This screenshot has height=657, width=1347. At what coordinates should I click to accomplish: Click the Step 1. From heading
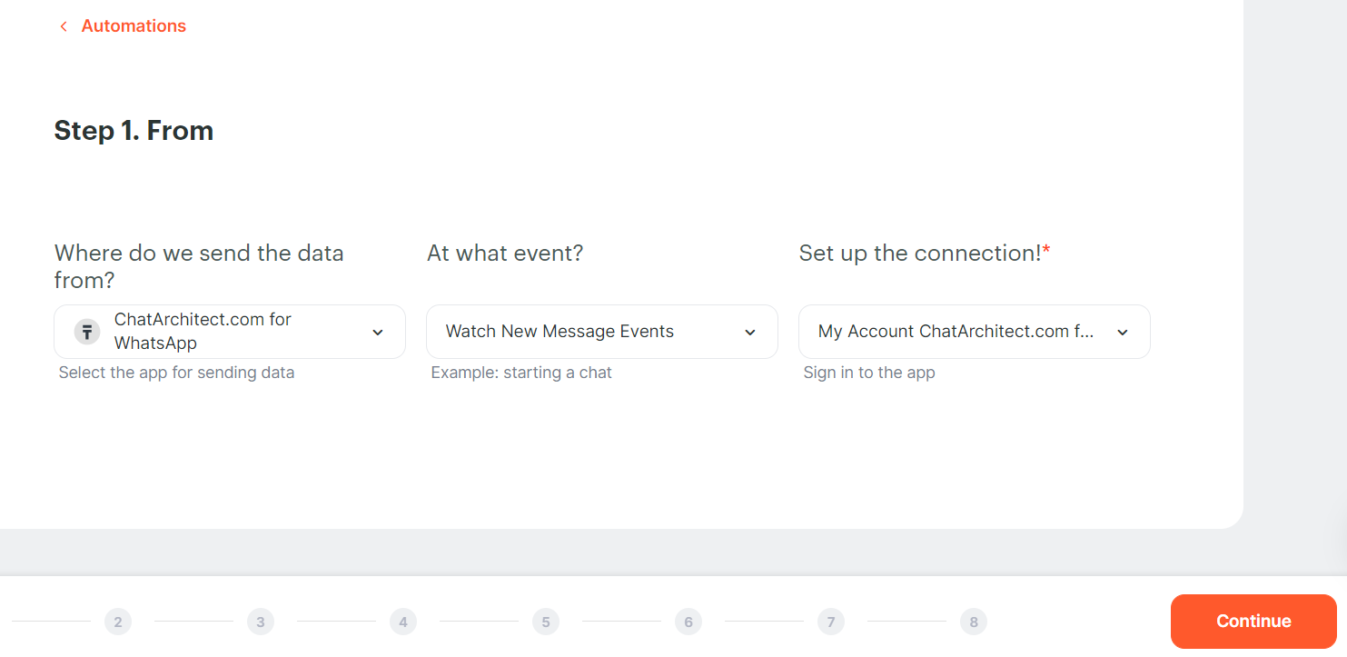tap(134, 131)
